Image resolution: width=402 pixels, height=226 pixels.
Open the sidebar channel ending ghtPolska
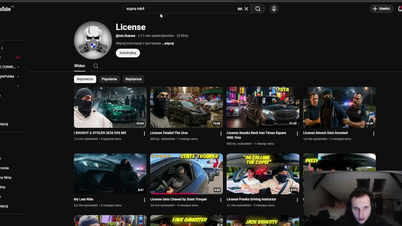click(8, 77)
